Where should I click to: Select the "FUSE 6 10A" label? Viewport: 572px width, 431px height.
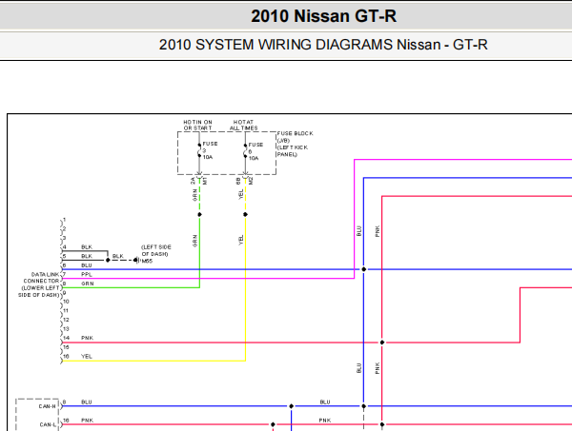click(255, 151)
